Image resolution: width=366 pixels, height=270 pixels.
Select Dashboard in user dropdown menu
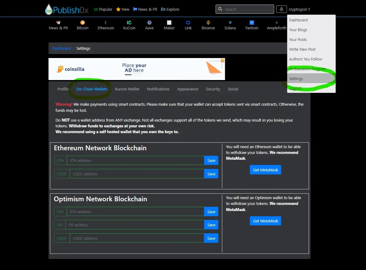pyautogui.click(x=311, y=20)
